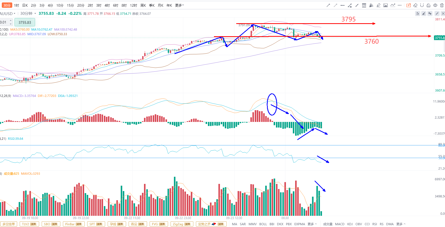This screenshot has width=445, height=227.
Task: Select the BOLL main chart indicator
Action: pos(263,224)
